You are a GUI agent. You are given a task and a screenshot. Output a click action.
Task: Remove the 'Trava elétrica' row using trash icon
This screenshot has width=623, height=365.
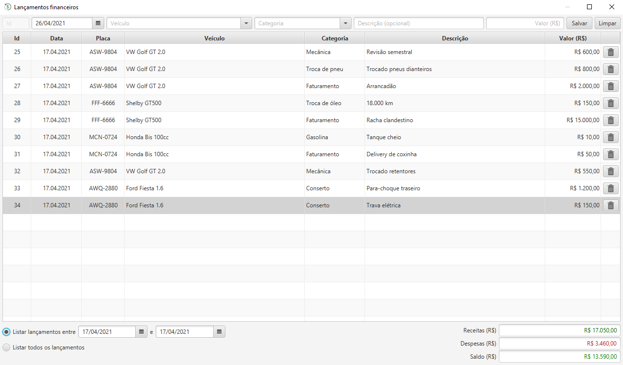610,205
